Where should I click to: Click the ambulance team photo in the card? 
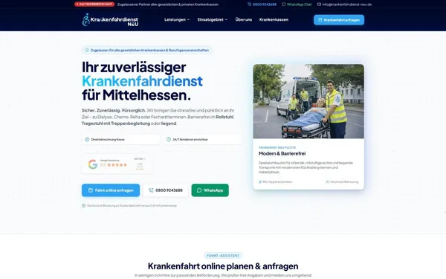tap(308, 101)
